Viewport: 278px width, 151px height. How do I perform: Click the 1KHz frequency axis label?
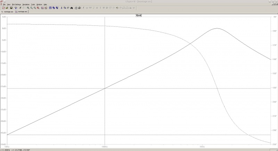click(202, 147)
